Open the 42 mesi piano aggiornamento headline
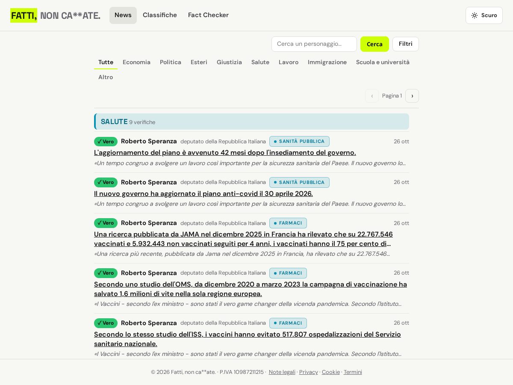Screen dimensions: 513x385 coord(225,153)
